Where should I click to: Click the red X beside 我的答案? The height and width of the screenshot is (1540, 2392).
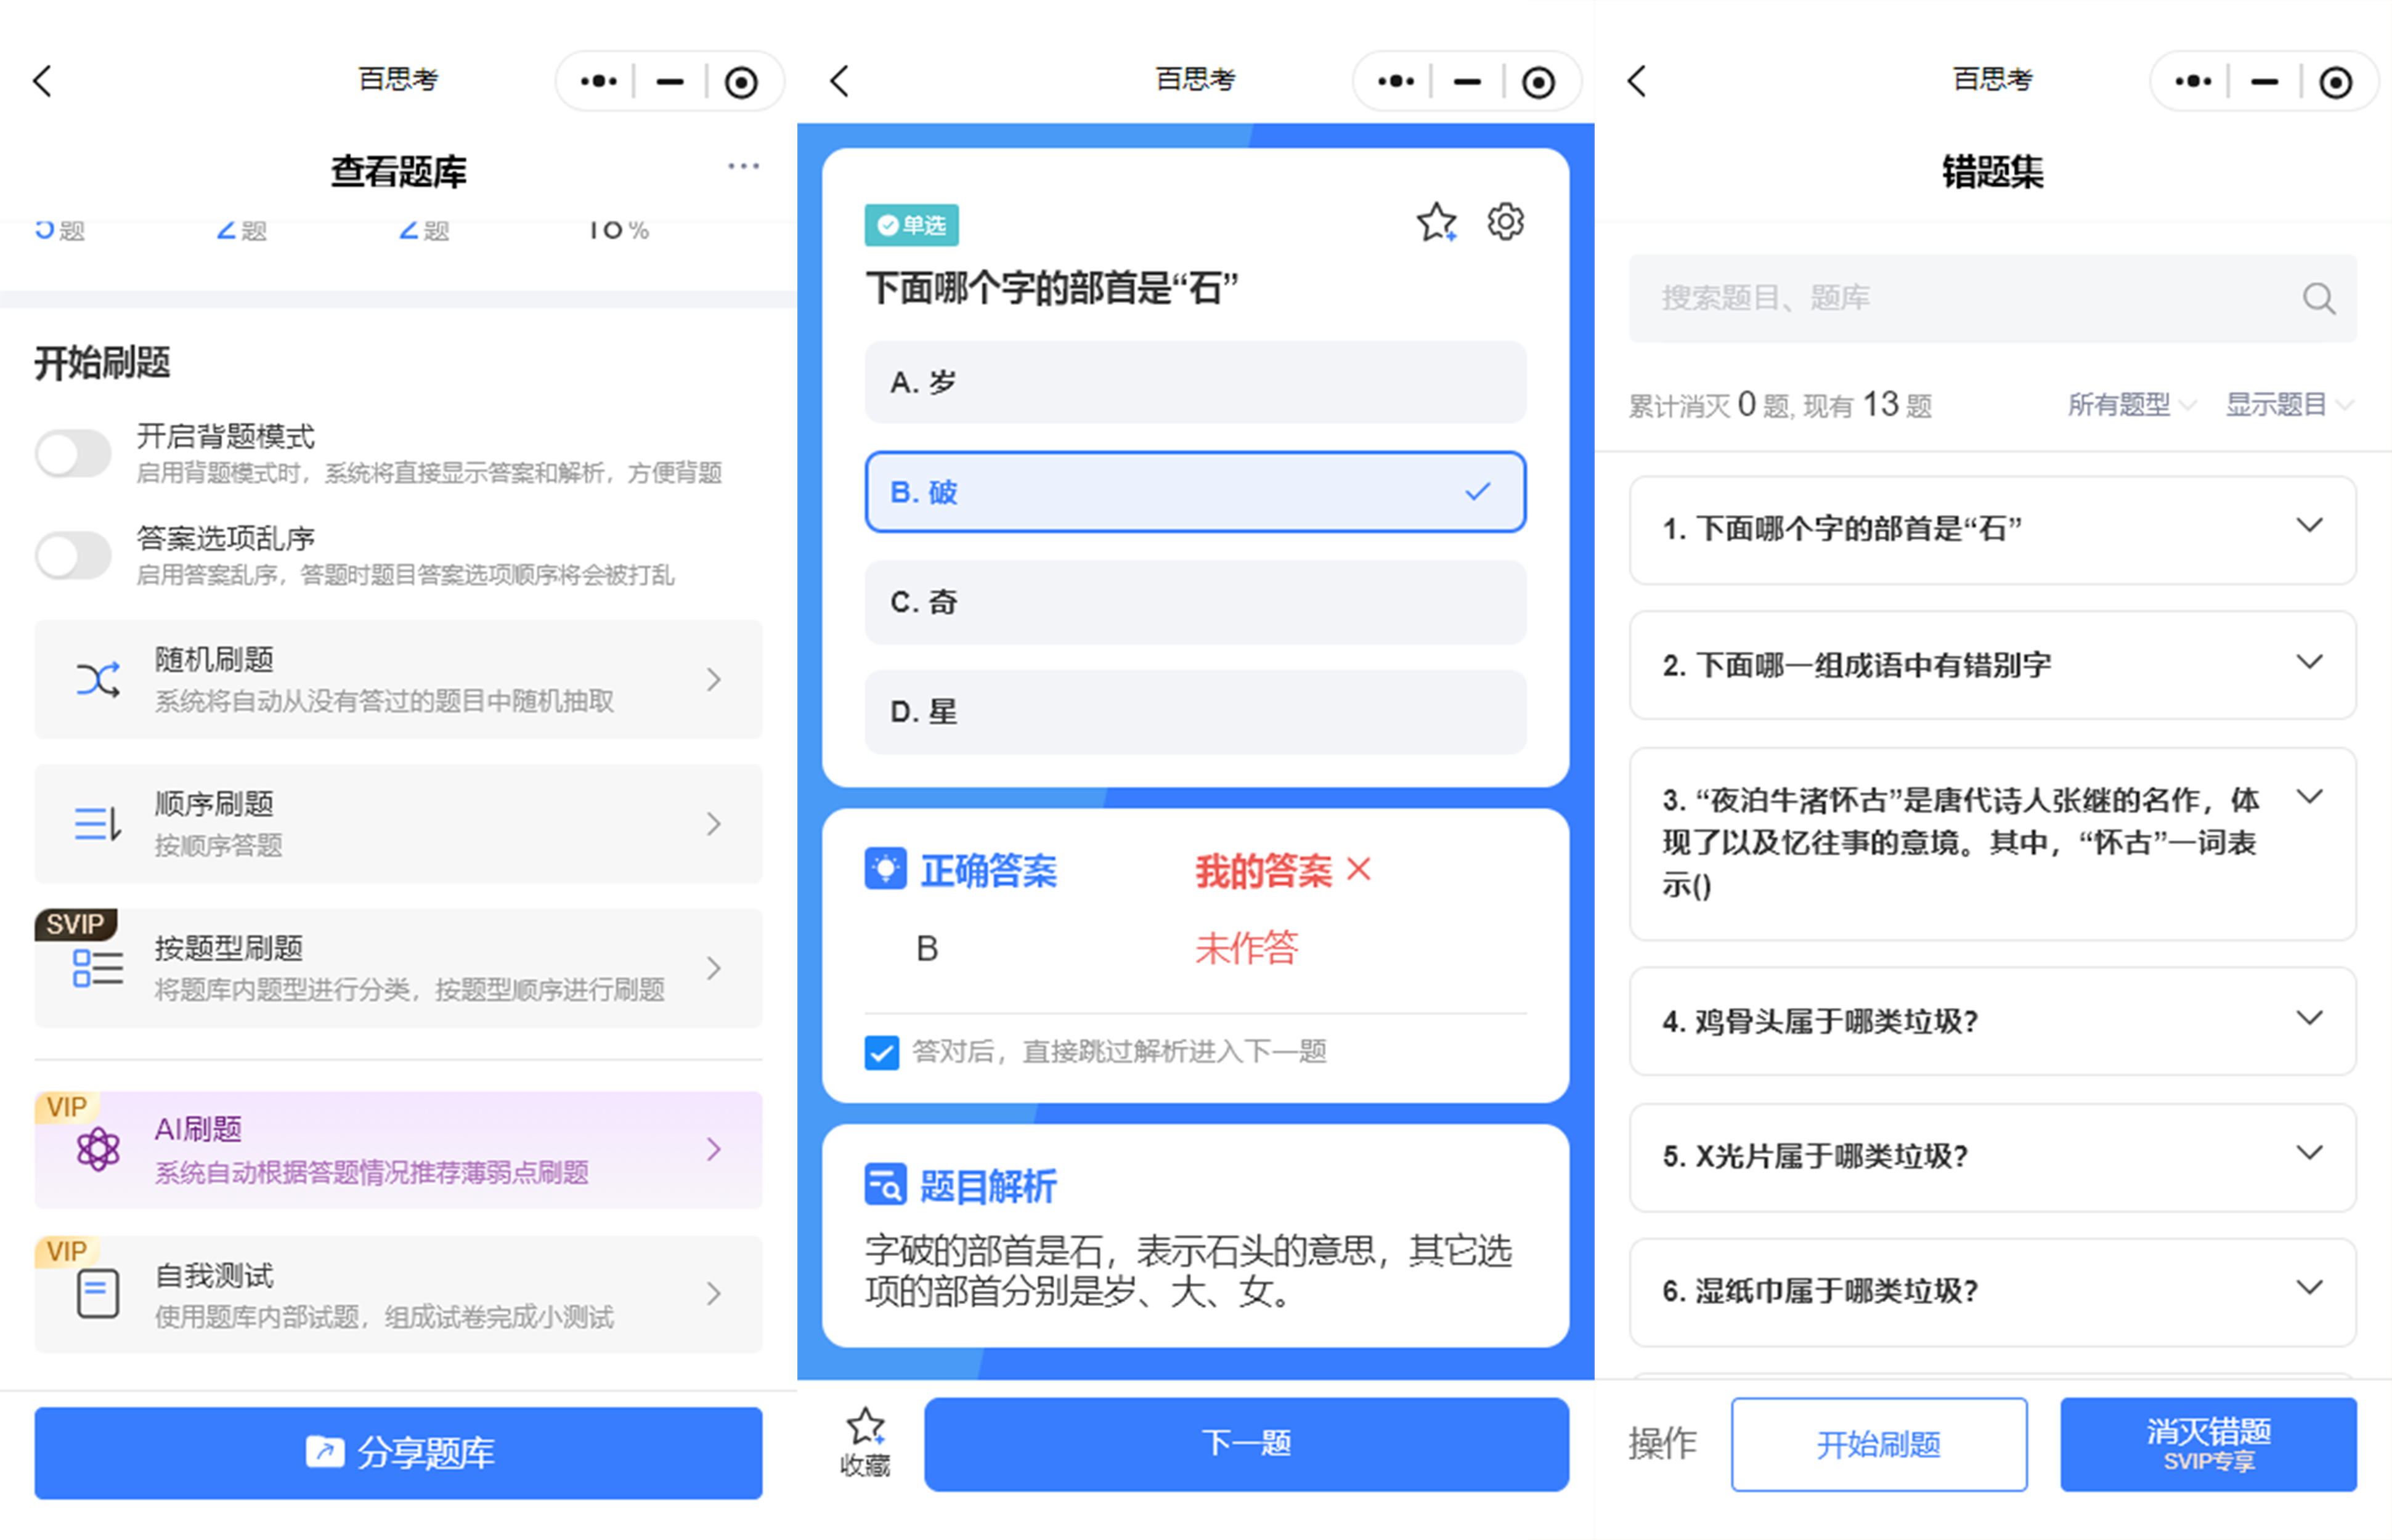click(1358, 868)
